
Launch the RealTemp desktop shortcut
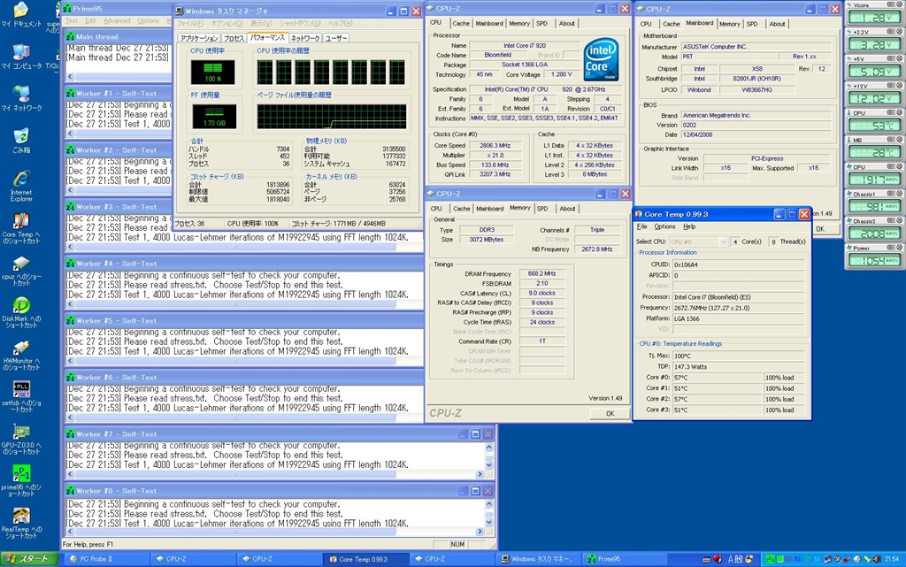[x=21, y=516]
